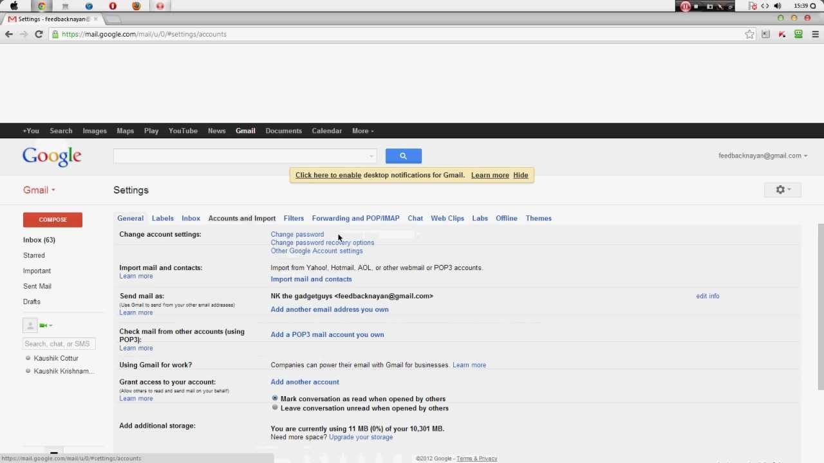Select chat contact Kaushik Cottur

pos(56,358)
